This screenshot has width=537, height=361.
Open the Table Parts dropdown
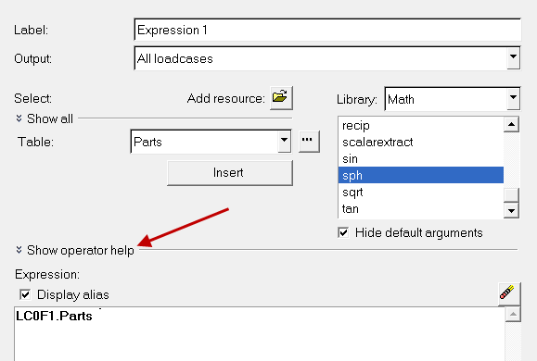284,141
